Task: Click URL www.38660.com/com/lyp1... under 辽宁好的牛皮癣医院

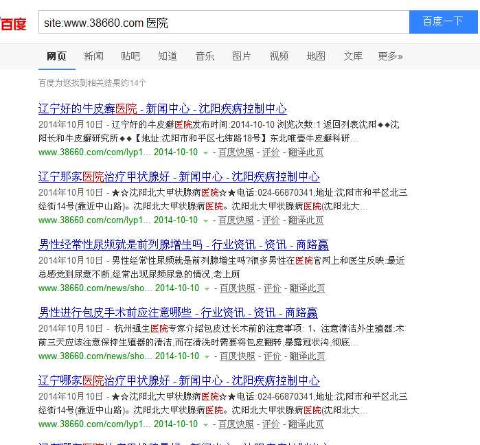Action: (95, 152)
